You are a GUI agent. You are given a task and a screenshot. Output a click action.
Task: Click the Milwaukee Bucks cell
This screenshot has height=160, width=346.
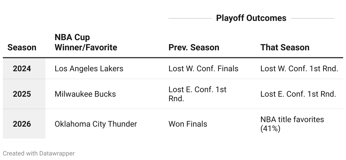pyautogui.click(x=85, y=94)
